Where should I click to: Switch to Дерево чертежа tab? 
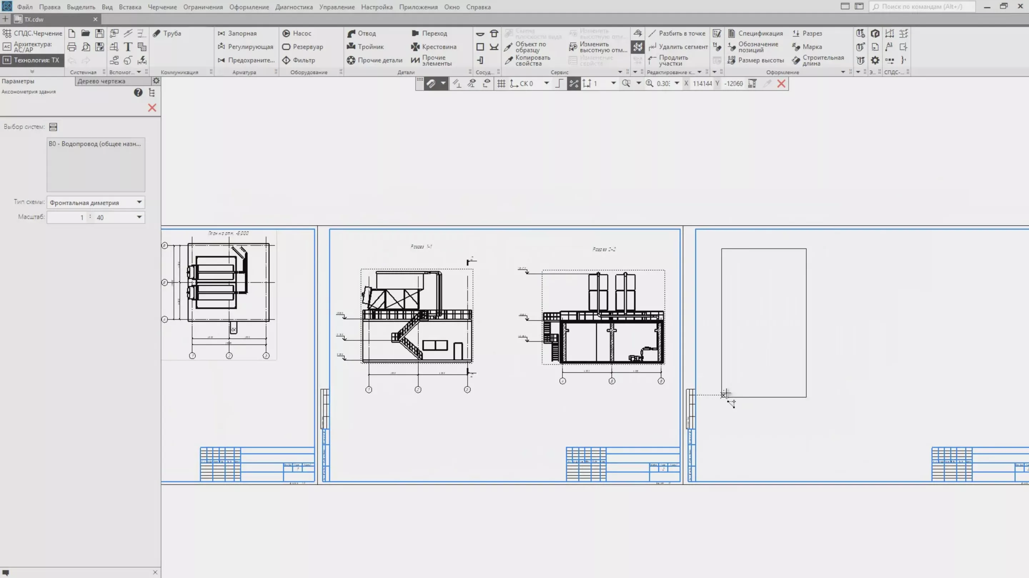pos(101,81)
